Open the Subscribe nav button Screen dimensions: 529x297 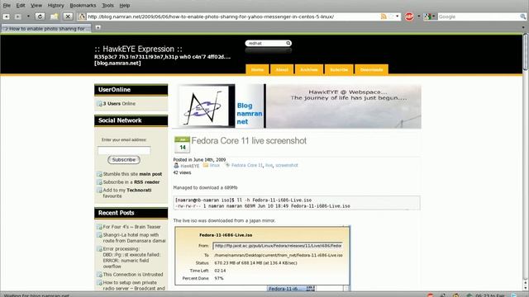pos(339,69)
